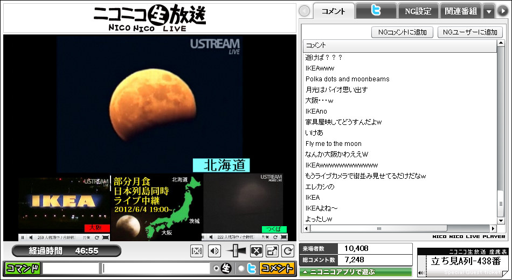Viewport: 512px width, 280px height.
Task: Click the NGコメントに追加 button
Action: 402,32
